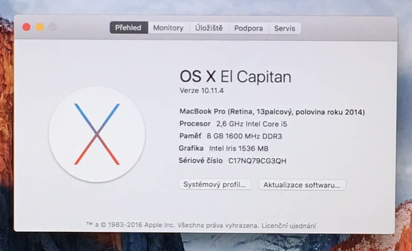Image resolution: width=412 pixels, height=251 pixels.
Task: Switch to the Přehled tab
Action: 129,27
